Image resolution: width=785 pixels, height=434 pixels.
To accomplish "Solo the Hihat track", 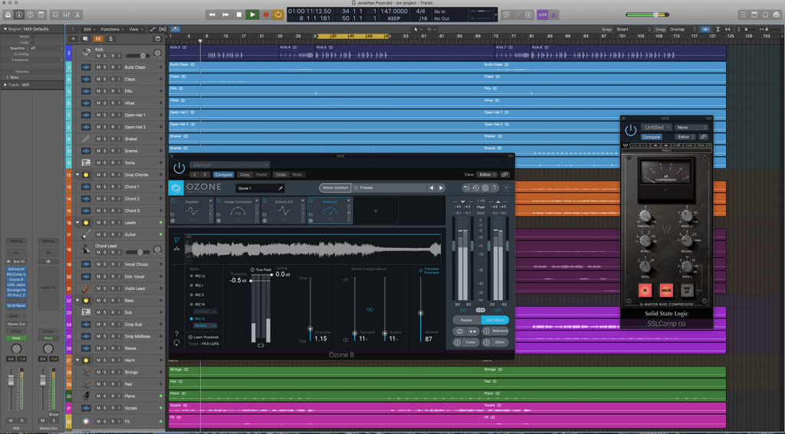I will [x=106, y=103].
